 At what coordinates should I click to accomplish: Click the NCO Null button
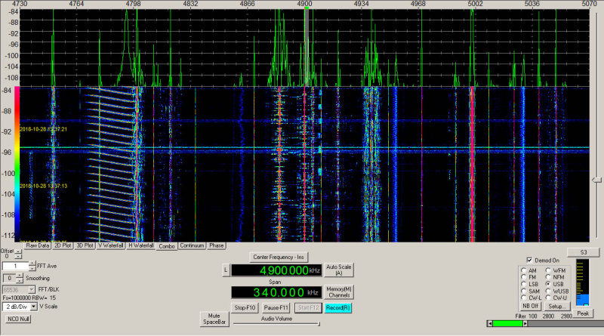tap(18, 319)
